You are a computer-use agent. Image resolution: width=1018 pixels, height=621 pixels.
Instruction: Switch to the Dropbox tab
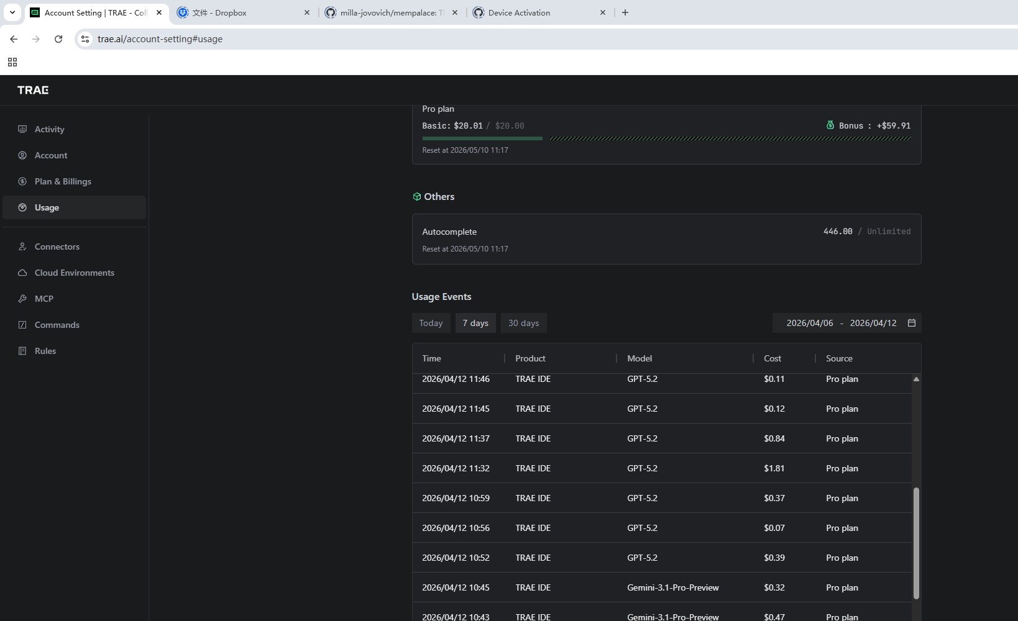[x=243, y=12]
